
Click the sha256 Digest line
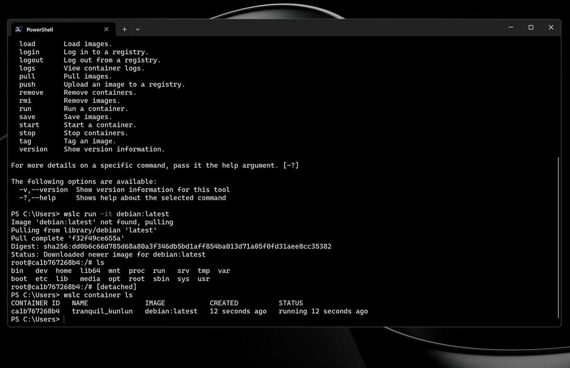tap(171, 246)
